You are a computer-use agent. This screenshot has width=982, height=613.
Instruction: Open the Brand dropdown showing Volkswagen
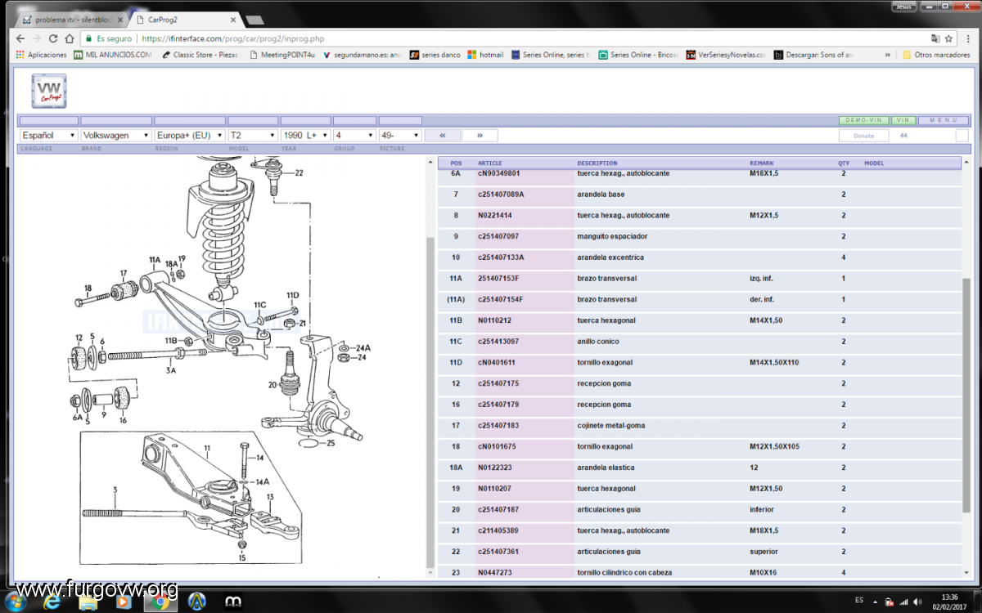tap(117, 135)
